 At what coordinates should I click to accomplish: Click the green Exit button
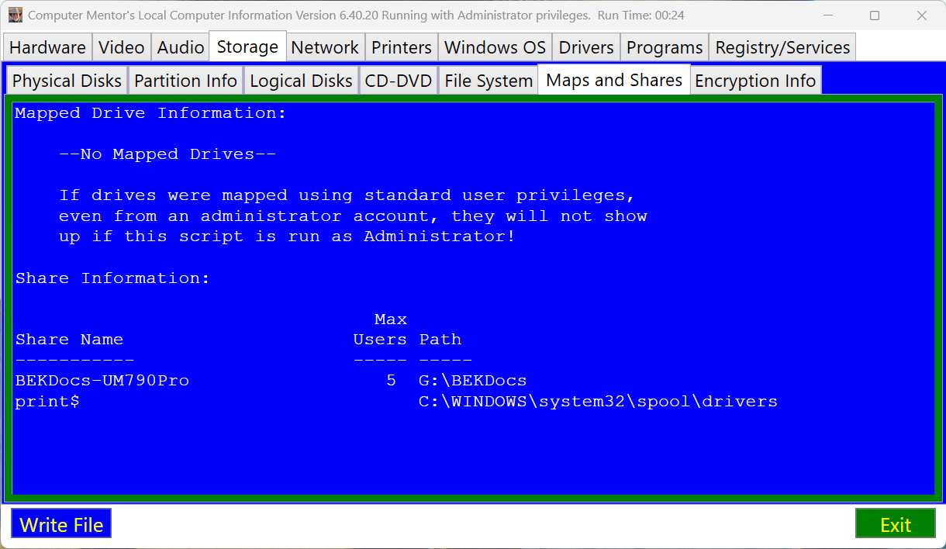click(896, 524)
